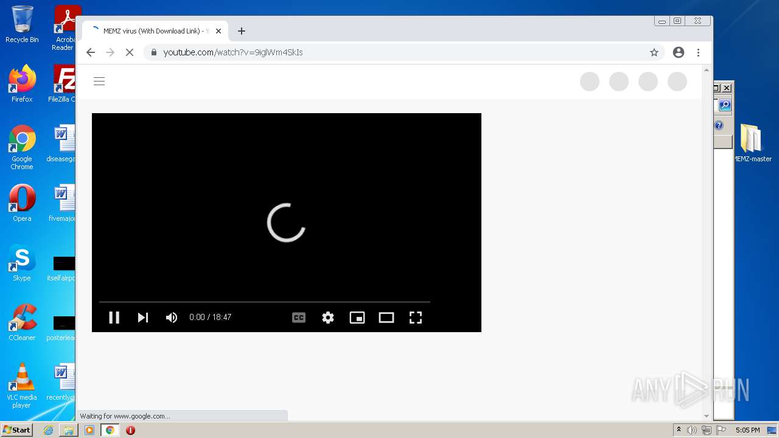Viewport: 779px width, 438px height.
Task: Enable miniplayer mode
Action: click(357, 317)
